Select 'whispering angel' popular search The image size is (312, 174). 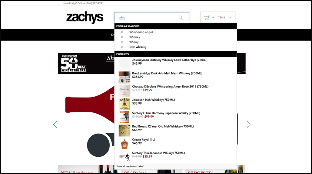(x=141, y=32)
